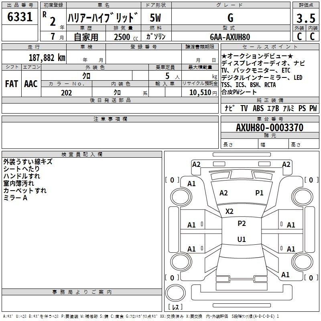Image resolution: width=321 pixels, height=321 pixels.
Task: Click PW in the 純正装備 row
Action: tap(313, 108)
